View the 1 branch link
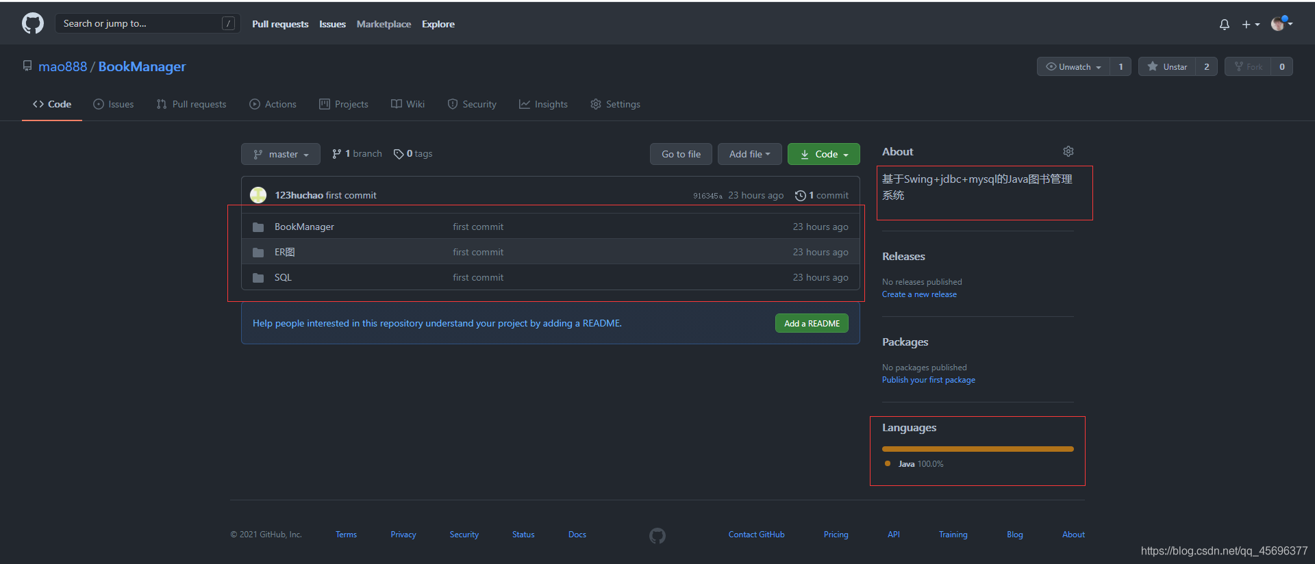The height and width of the screenshot is (564, 1315). (x=357, y=154)
